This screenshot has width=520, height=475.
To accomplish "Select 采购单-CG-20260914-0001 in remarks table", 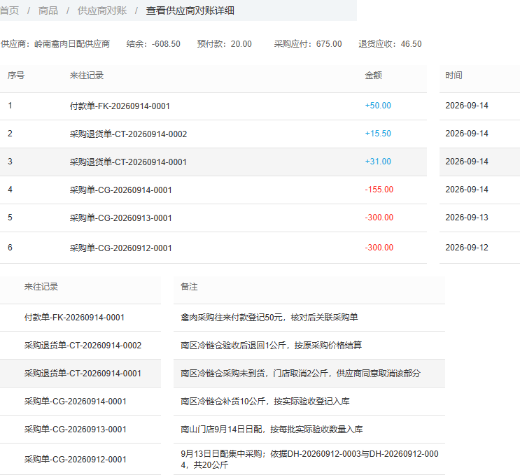I will coord(76,402).
